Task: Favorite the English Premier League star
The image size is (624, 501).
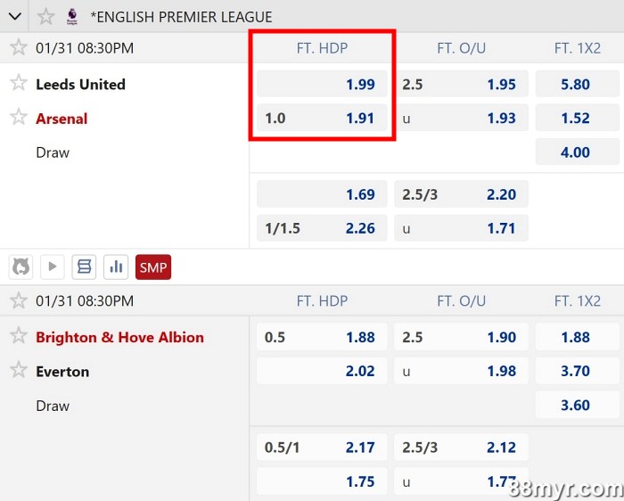Action: 46,16
